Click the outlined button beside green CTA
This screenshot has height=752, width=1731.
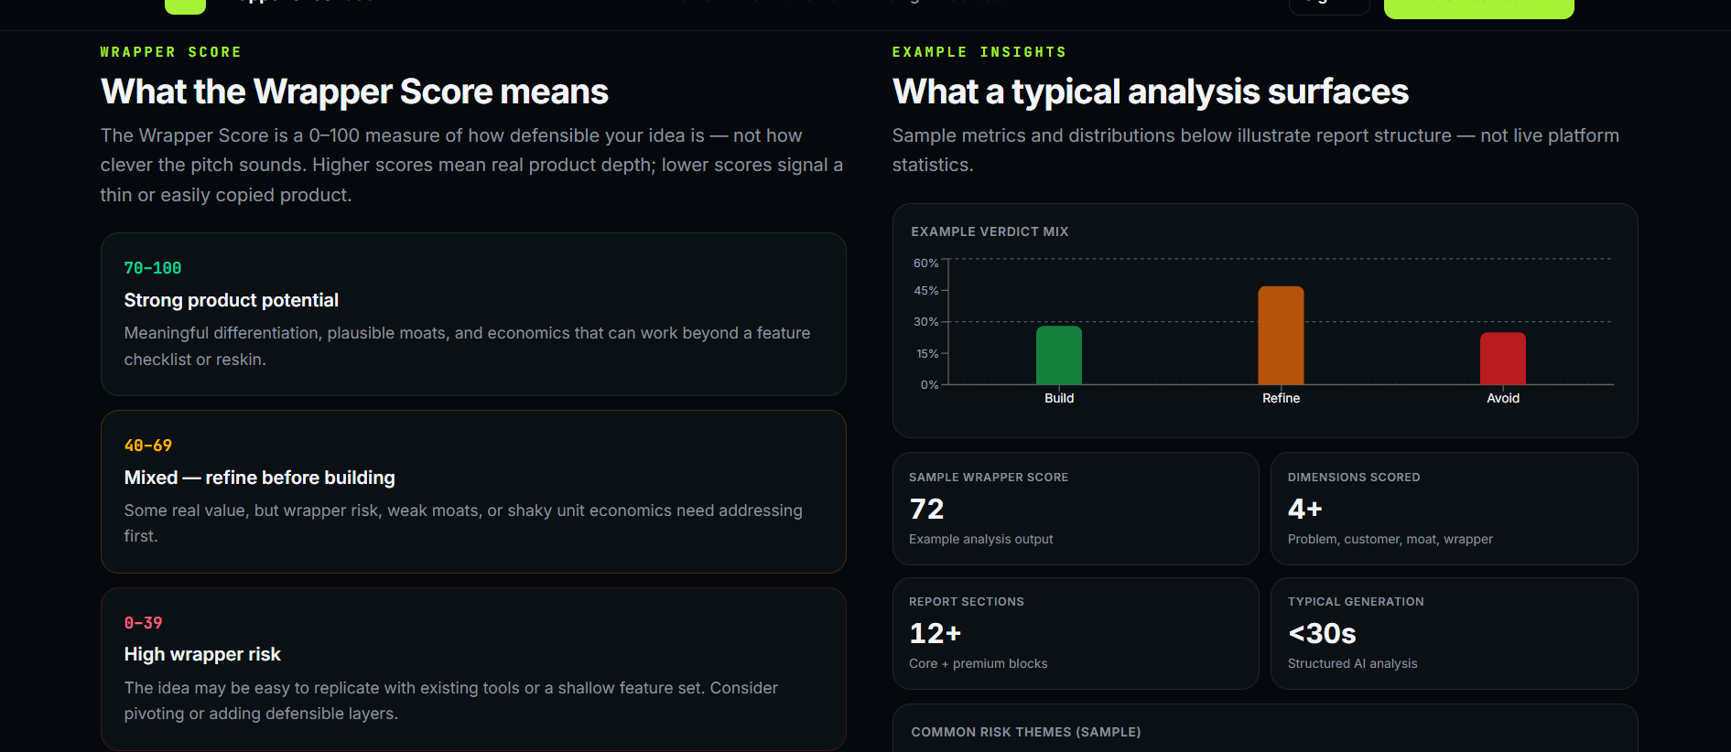click(x=1329, y=7)
